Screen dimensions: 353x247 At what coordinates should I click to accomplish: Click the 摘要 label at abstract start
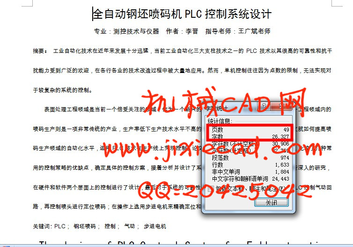(39, 51)
